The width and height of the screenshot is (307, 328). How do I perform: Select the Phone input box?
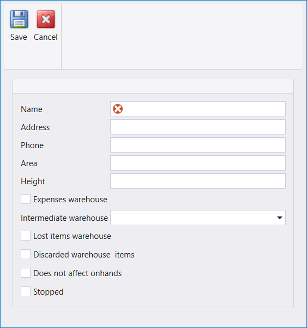coord(198,145)
